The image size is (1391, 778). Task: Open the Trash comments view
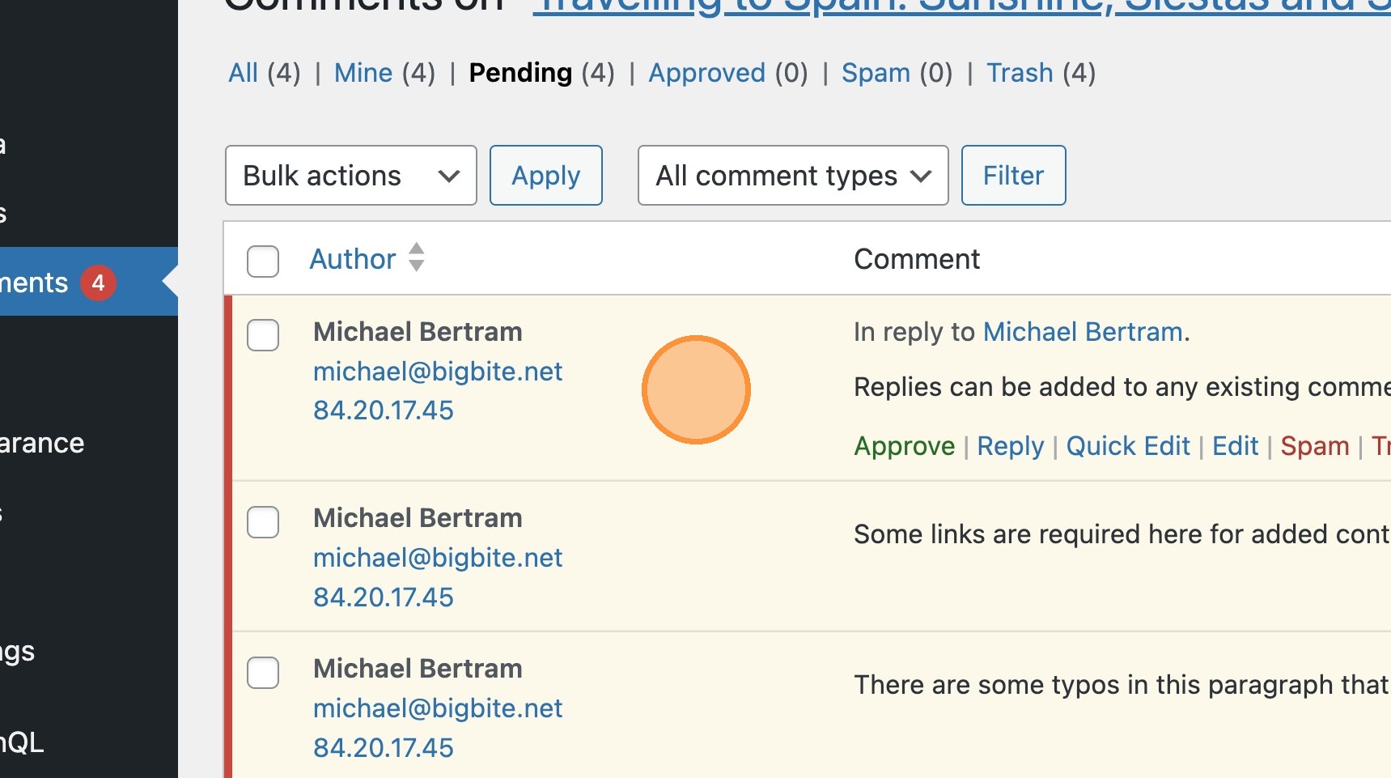point(1019,73)
